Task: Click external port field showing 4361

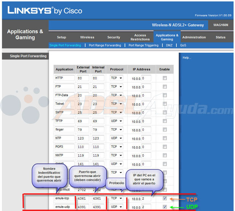Action: pyautogui.click(x=83, y=198)
